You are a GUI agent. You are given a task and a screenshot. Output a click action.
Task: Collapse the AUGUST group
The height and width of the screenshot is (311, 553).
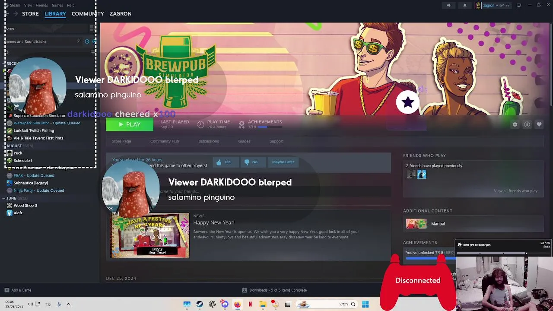4,146
